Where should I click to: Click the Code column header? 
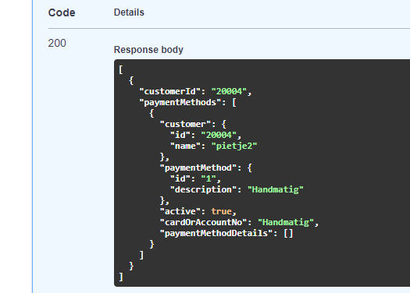click(62, 12)
